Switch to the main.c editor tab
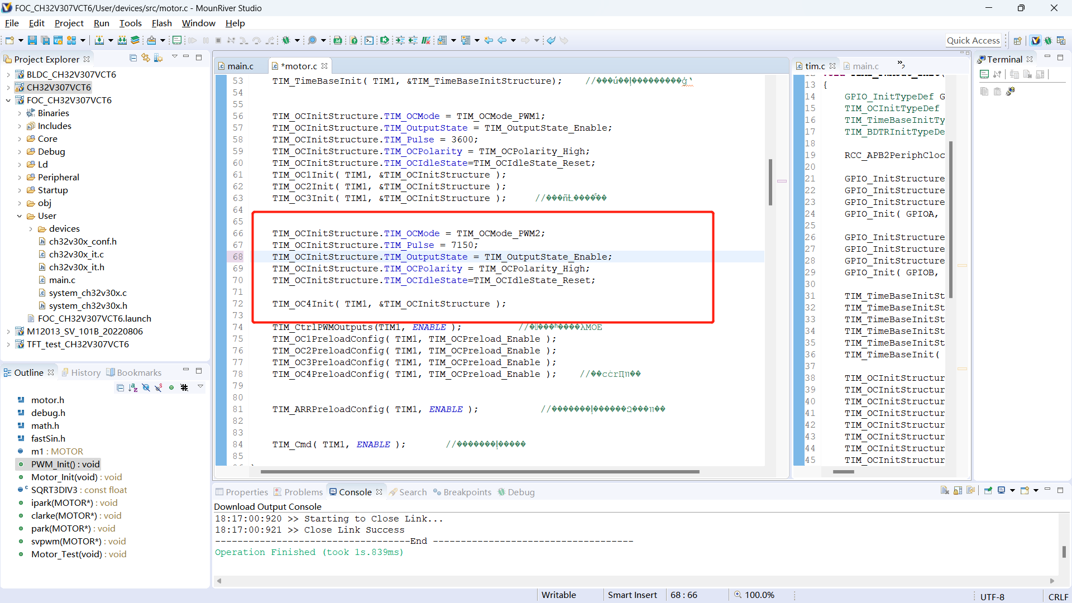 click(240, 66)
